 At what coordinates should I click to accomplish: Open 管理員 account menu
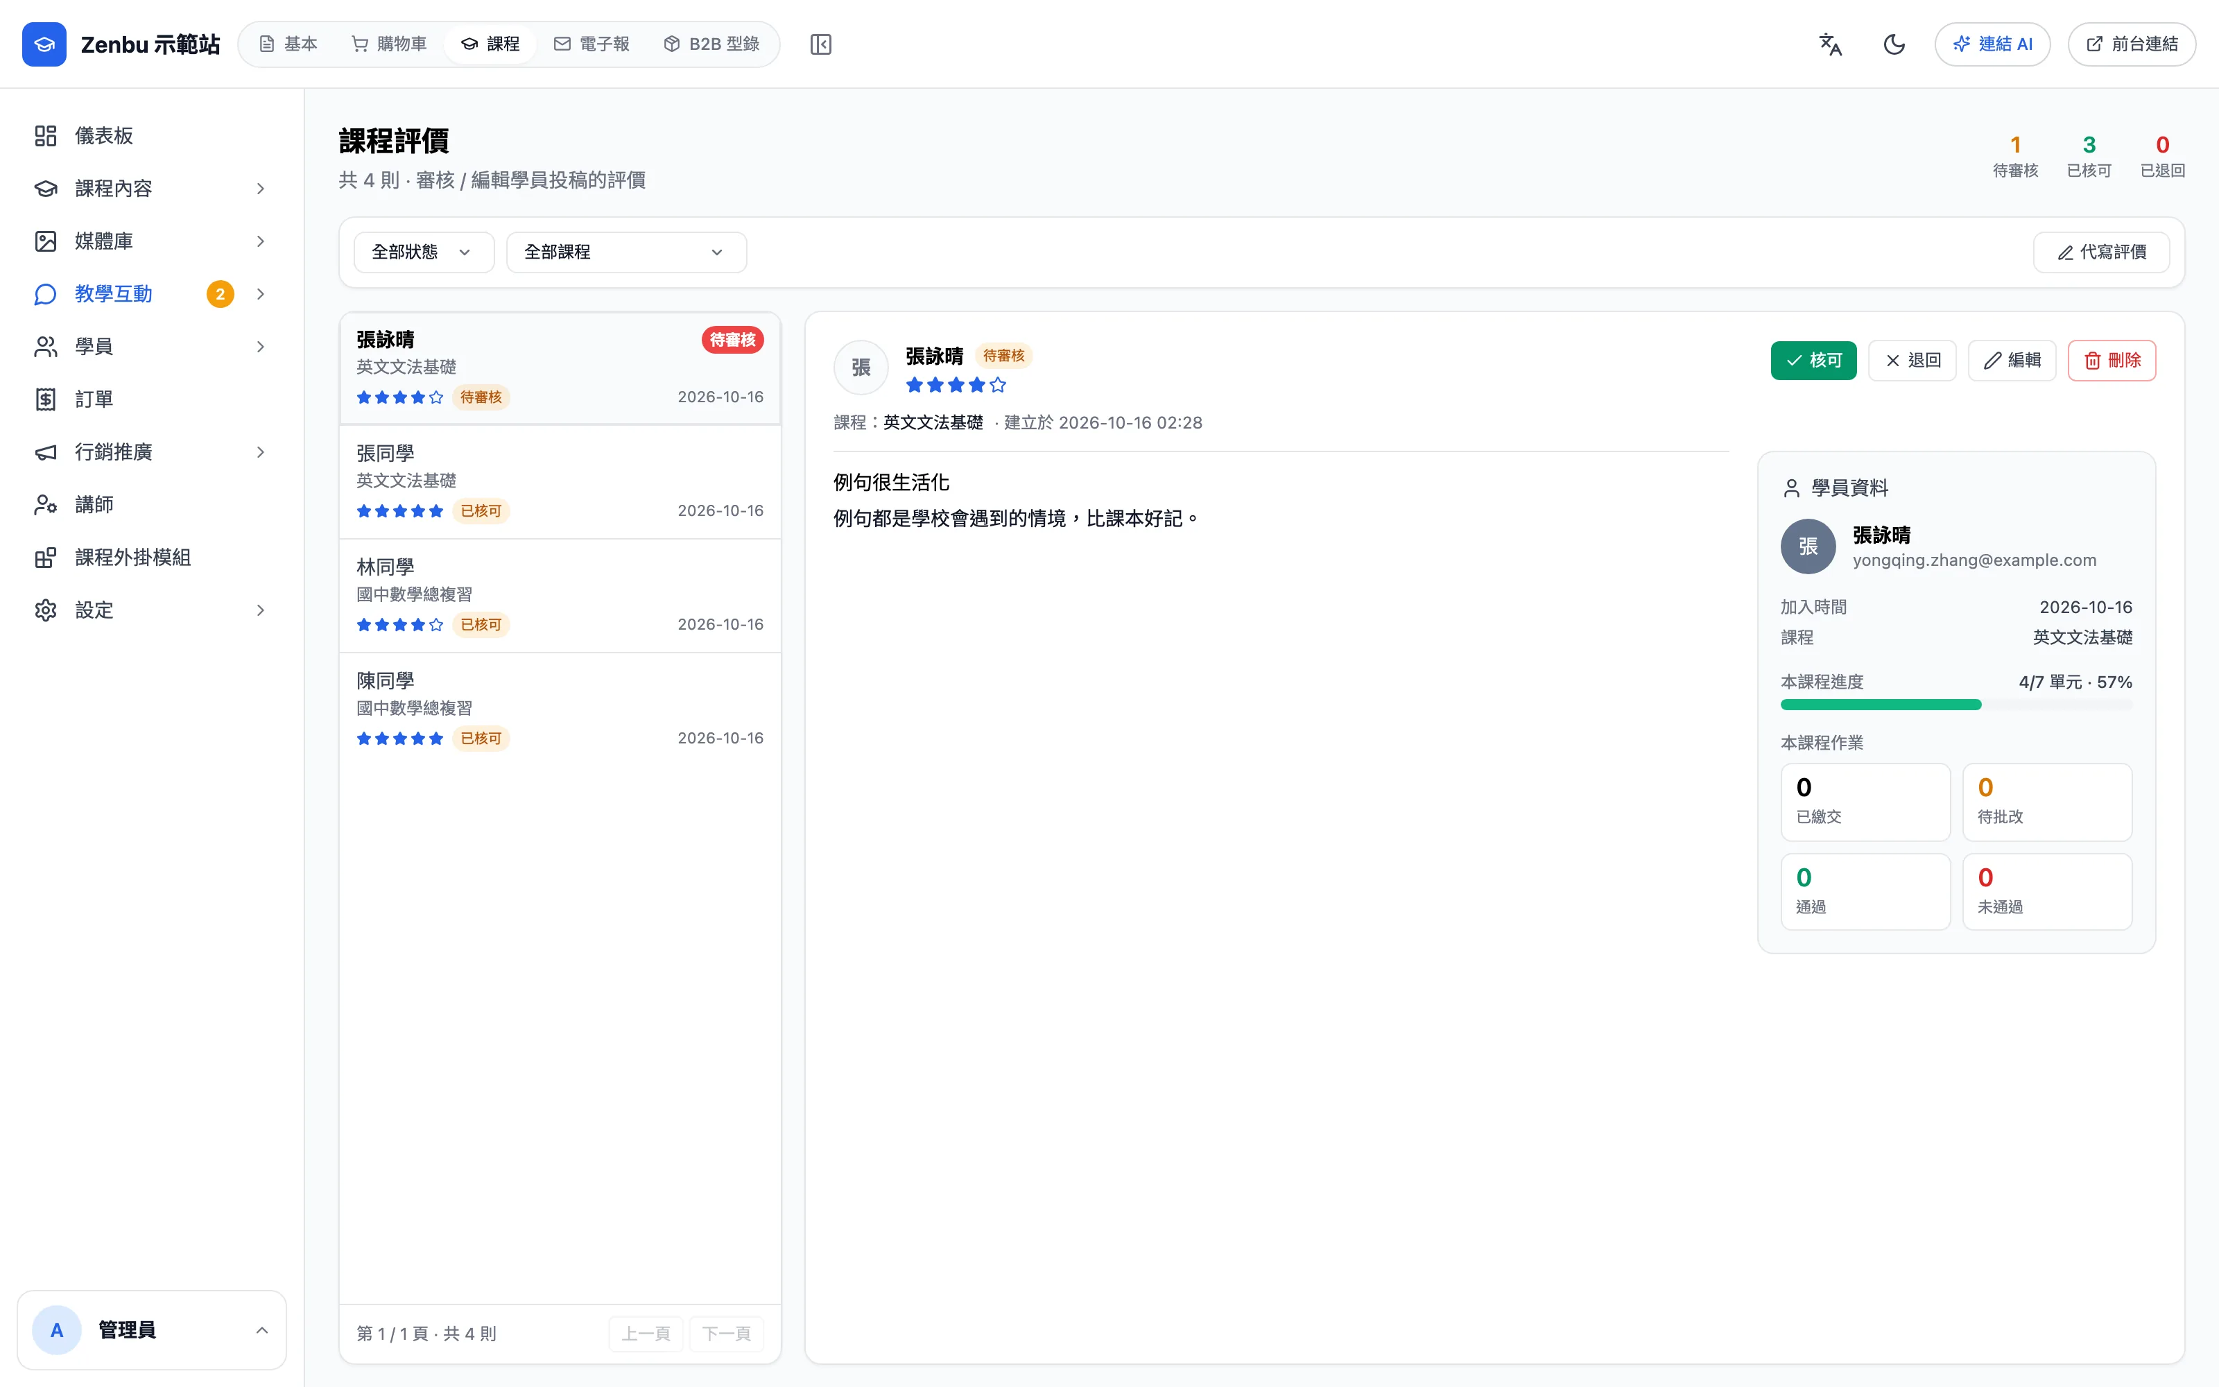coord(151,1330)
